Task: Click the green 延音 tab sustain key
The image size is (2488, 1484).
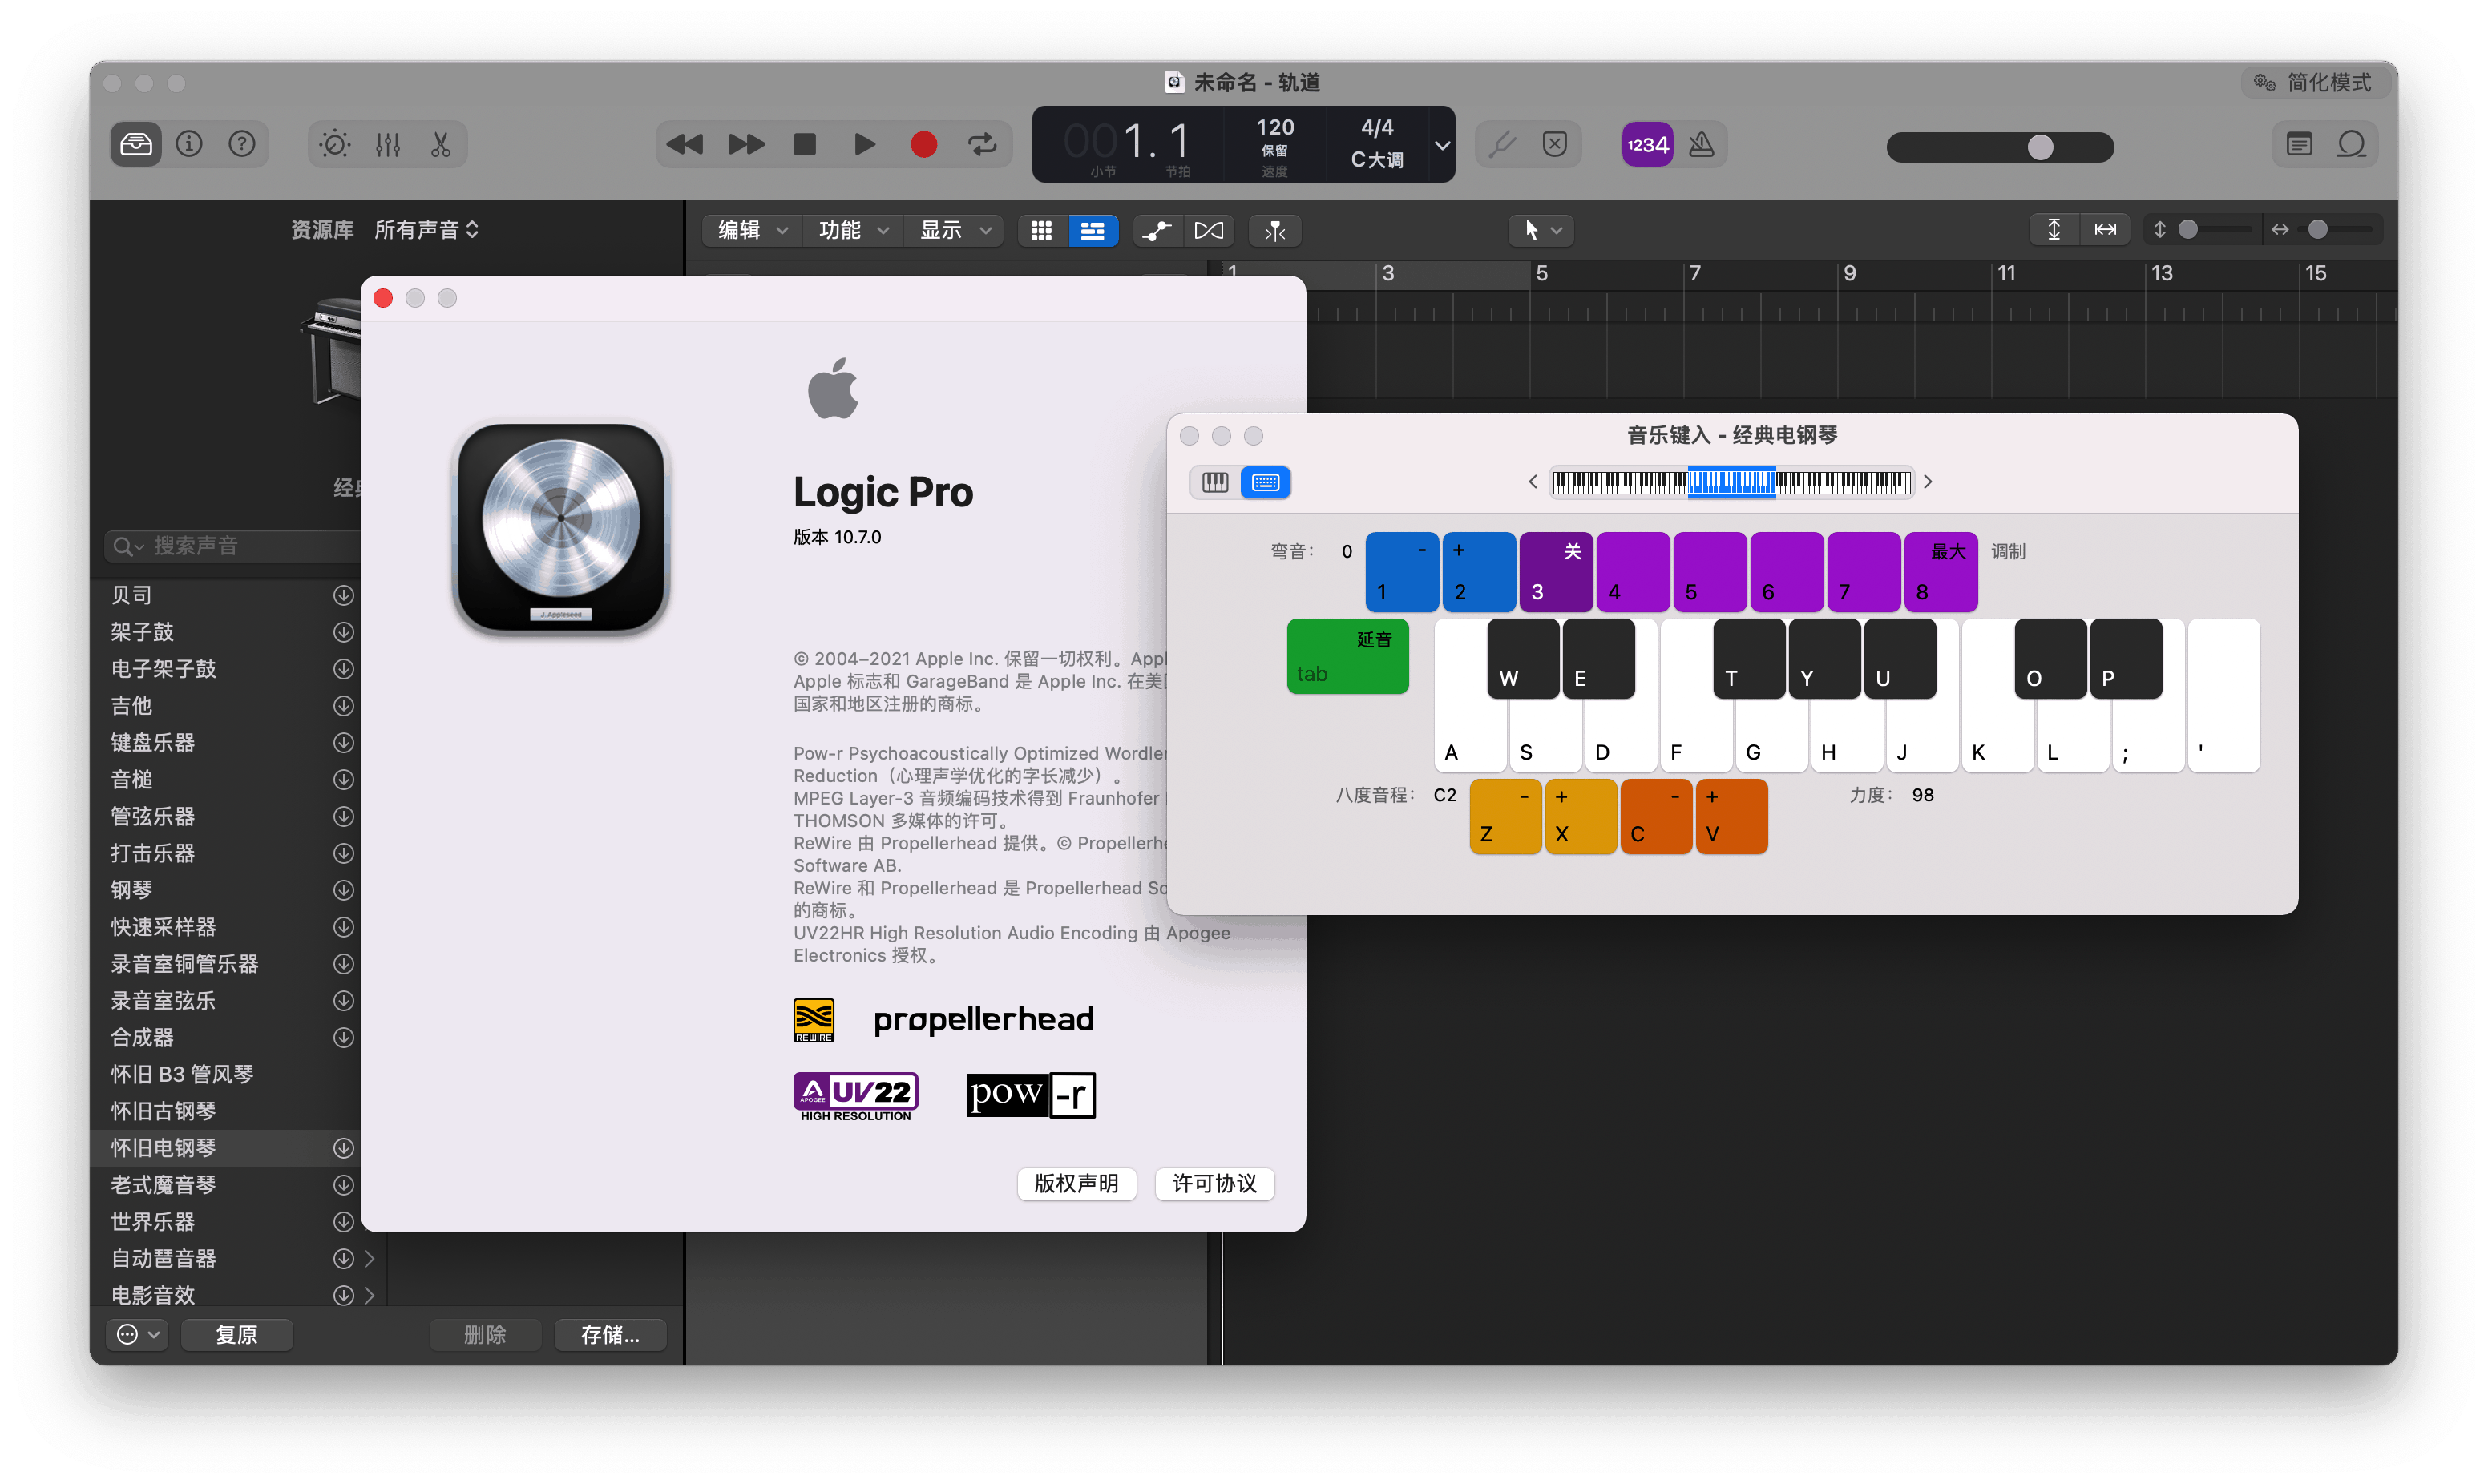Action: coord(1347,656)
